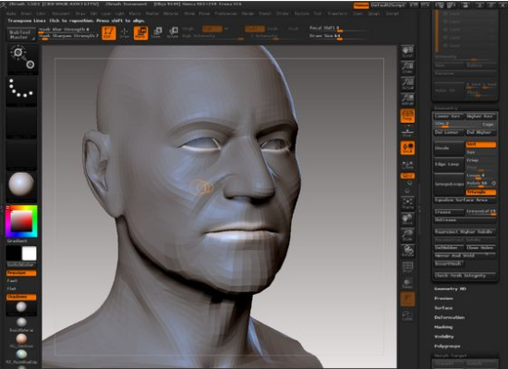Select the Rotate tool in top shelf
This screenshot has height=369, width=508.
click(x=173, y=33)
